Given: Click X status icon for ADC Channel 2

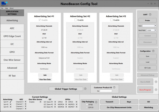Looking at the screenshot, I should (25, 106).
